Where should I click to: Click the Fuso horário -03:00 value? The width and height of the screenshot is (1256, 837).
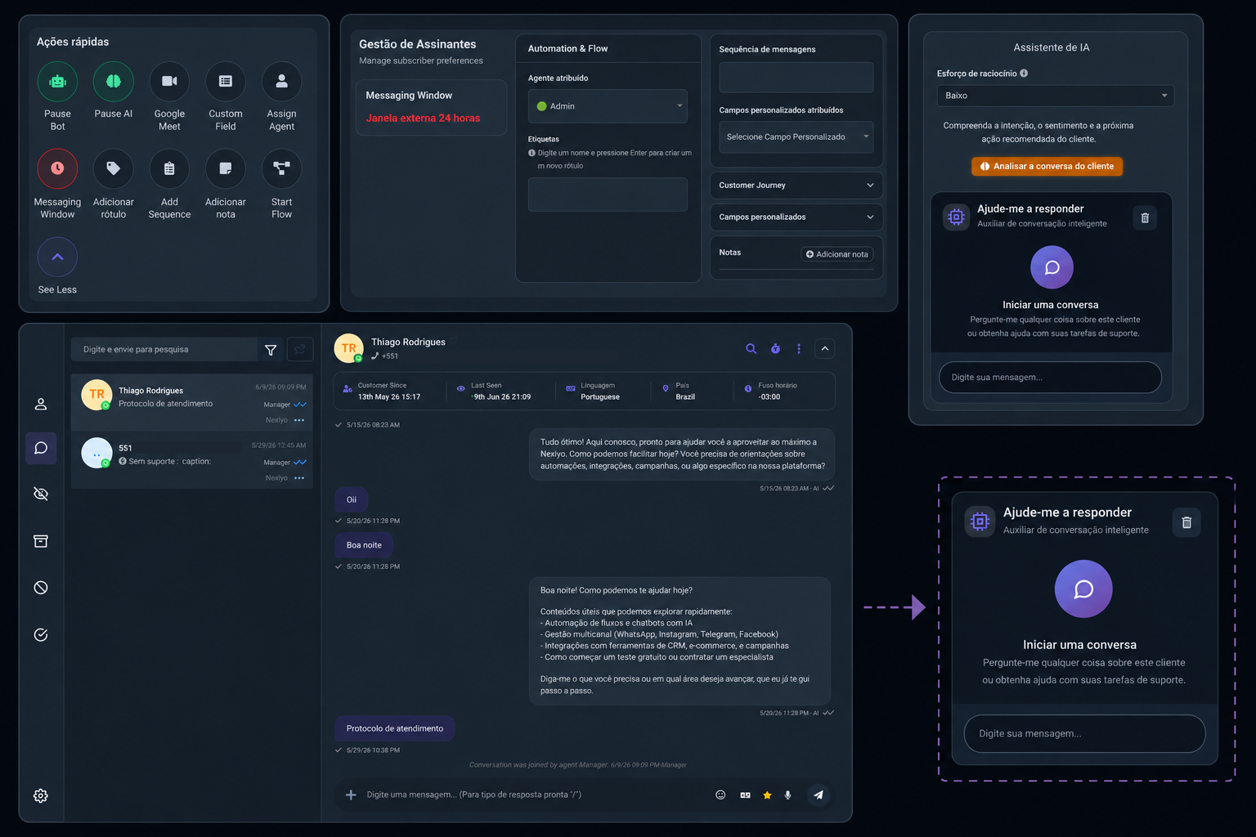pos(769,397)
